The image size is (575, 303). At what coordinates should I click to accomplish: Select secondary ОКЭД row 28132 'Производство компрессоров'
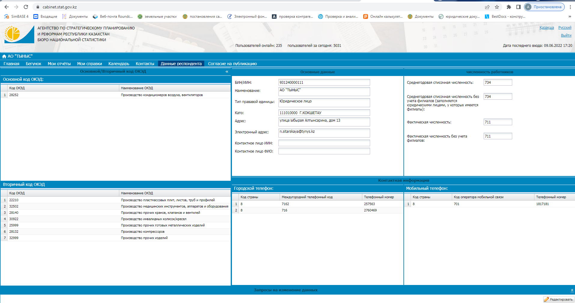116,232
